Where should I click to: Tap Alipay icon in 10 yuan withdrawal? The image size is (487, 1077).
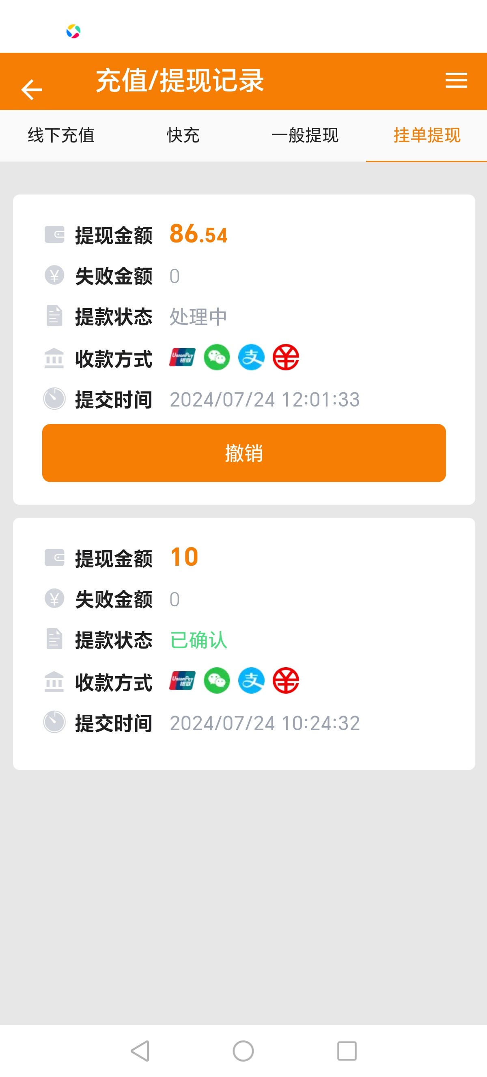[x=251, y=681]
